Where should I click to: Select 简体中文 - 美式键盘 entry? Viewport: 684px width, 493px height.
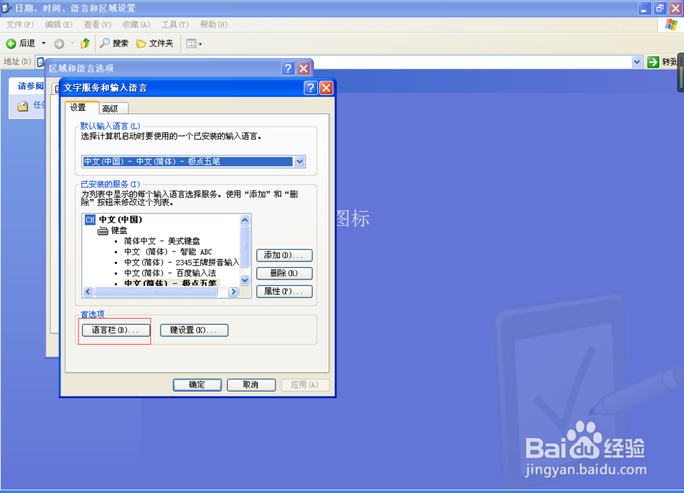point(162,241)
